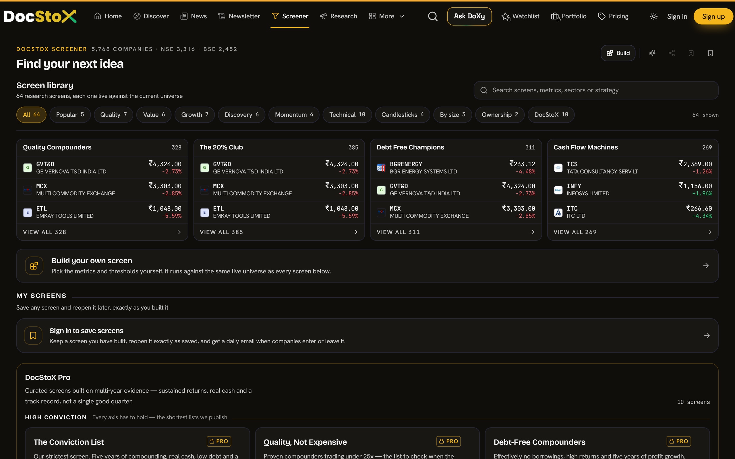This screenshot has width=735, height=459.
Task: Click the arrow next to View All 385
Action: [355, 232]
